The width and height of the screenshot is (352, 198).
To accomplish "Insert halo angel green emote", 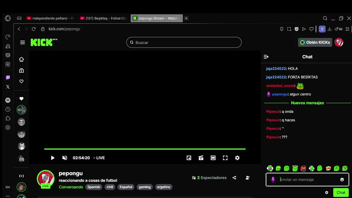I will [295, 168].
